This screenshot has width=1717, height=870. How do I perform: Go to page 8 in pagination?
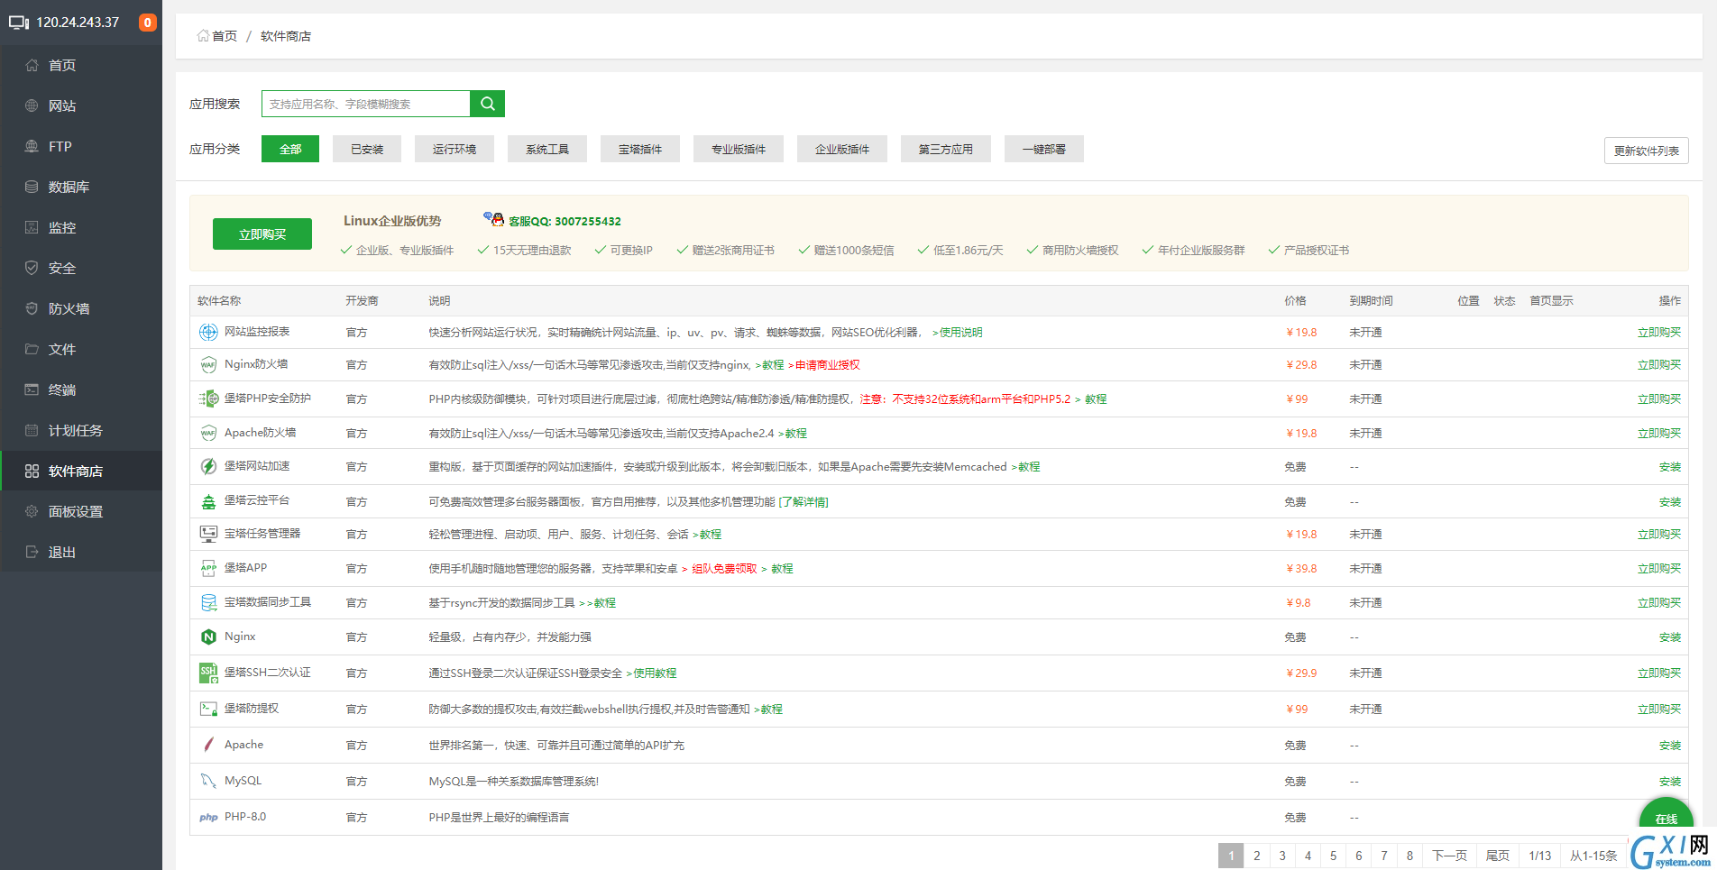coord(1409,856)
